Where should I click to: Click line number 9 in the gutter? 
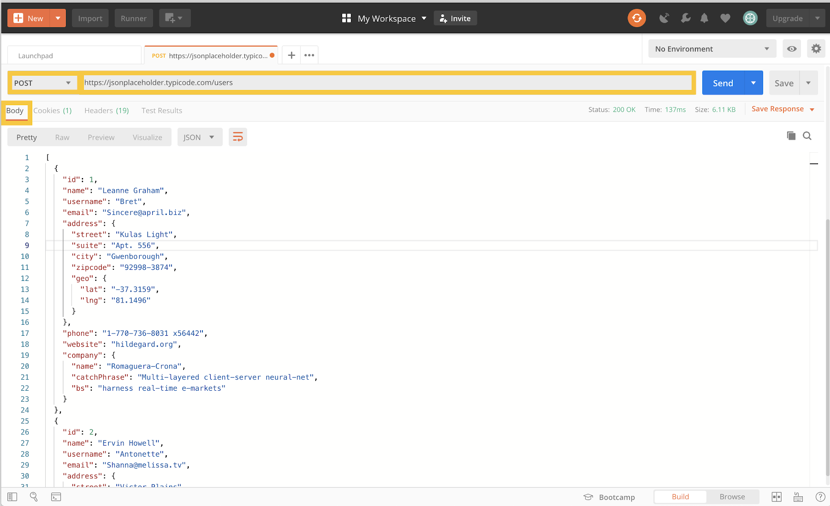tap(27, 245)
